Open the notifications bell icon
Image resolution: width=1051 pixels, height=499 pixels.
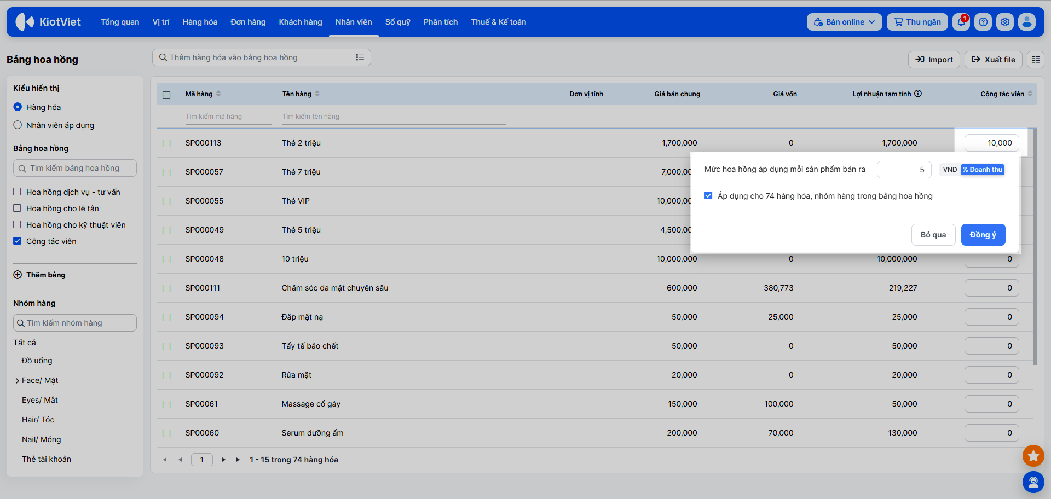[961, 22]
